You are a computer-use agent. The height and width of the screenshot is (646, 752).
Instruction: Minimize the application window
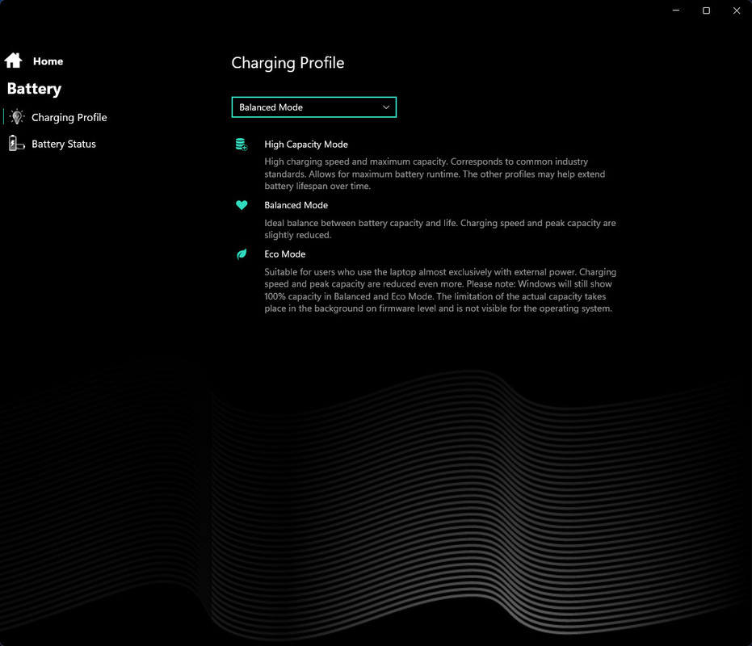click(x=676, y=10)
